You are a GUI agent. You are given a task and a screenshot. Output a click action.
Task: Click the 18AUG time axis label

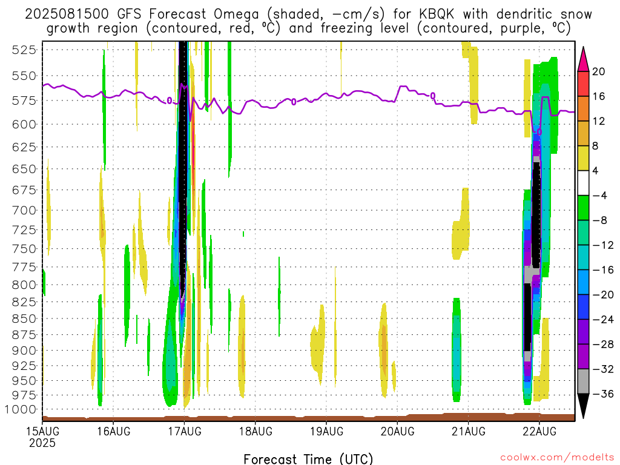click(256, 431)
